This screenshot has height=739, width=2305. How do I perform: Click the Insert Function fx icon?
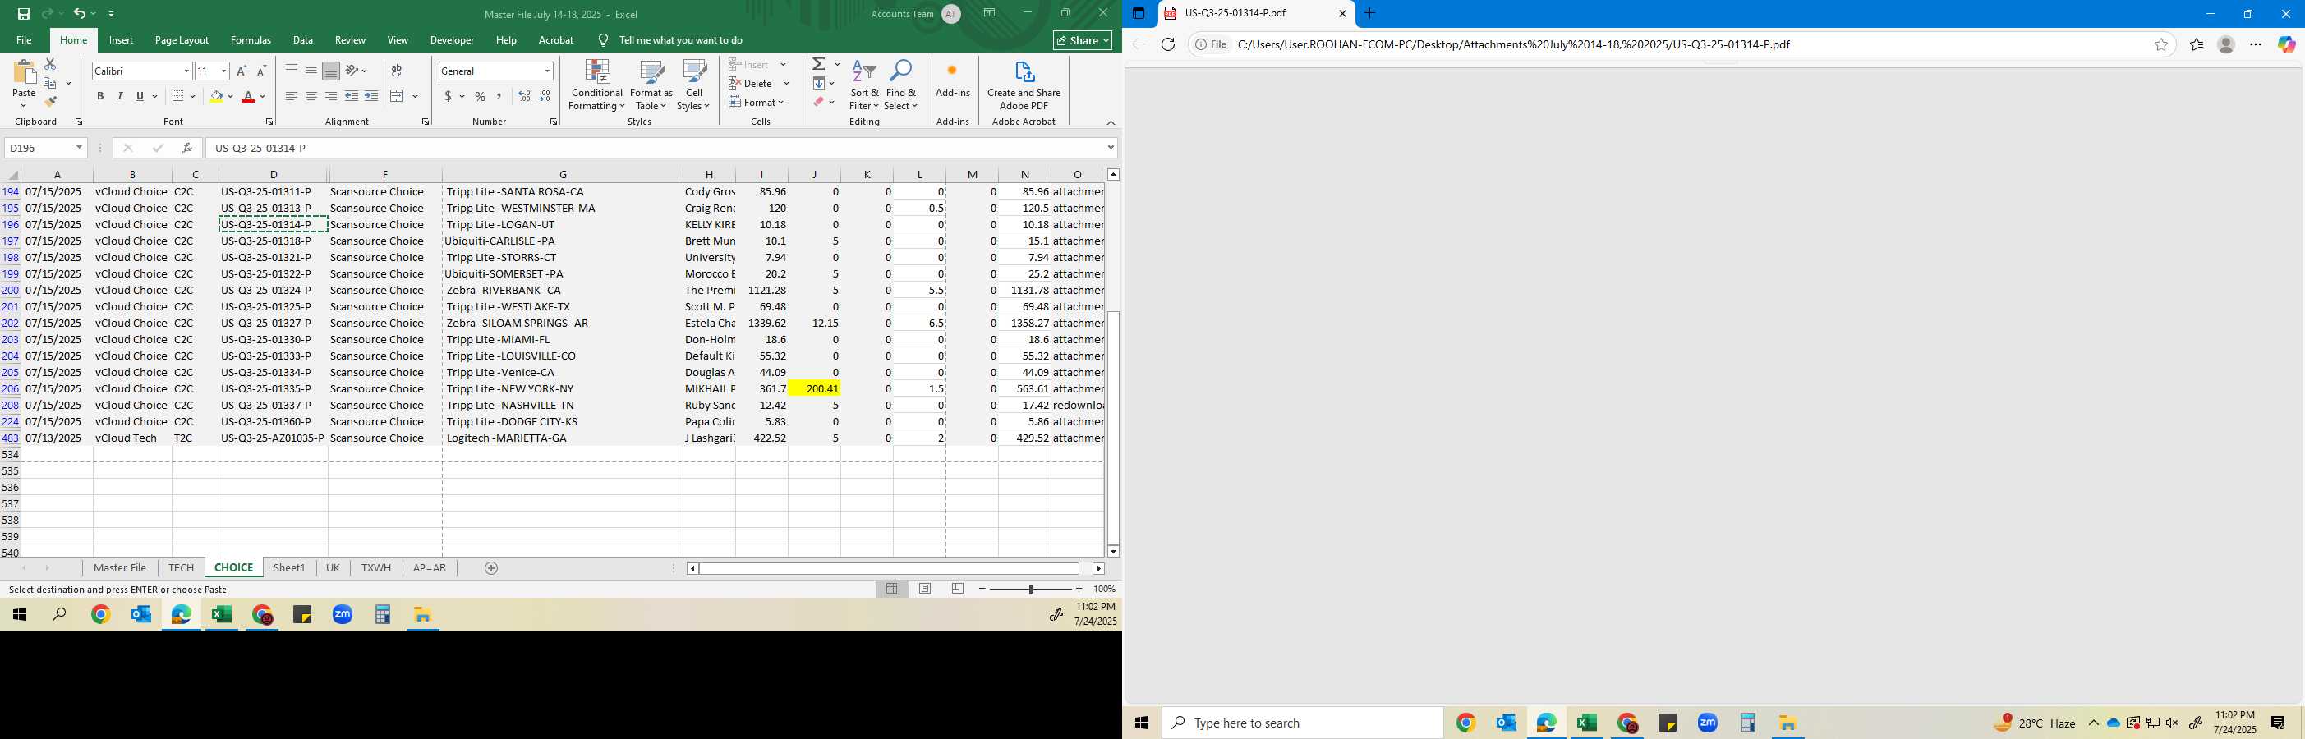[186, 148]
